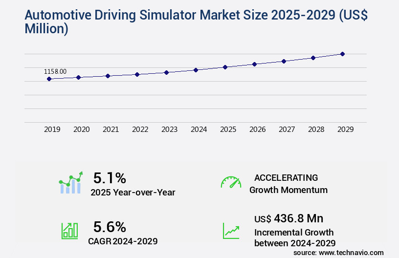The height and width of the screenshot is (258, 399).
Task: Select the 2029 data point on the line
Action: coord(342,54)
